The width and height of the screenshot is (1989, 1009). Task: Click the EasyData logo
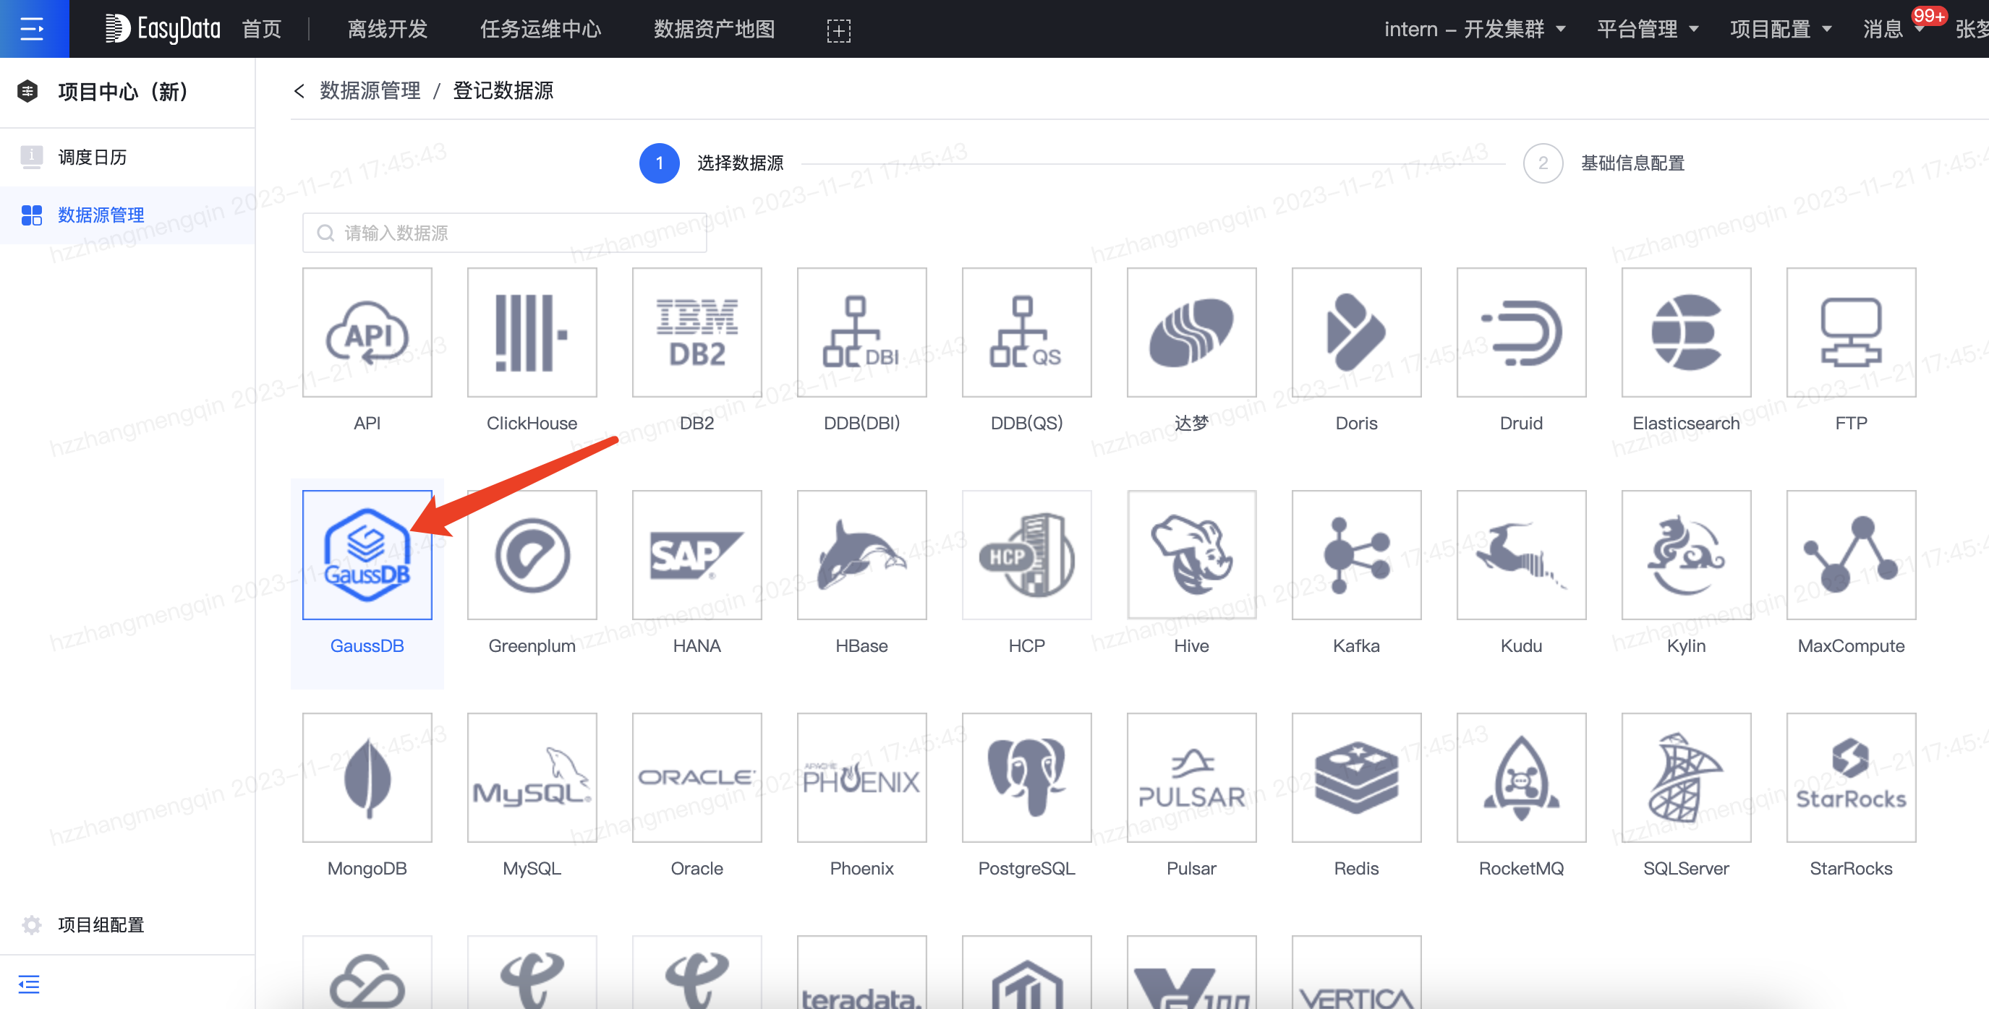163,28
